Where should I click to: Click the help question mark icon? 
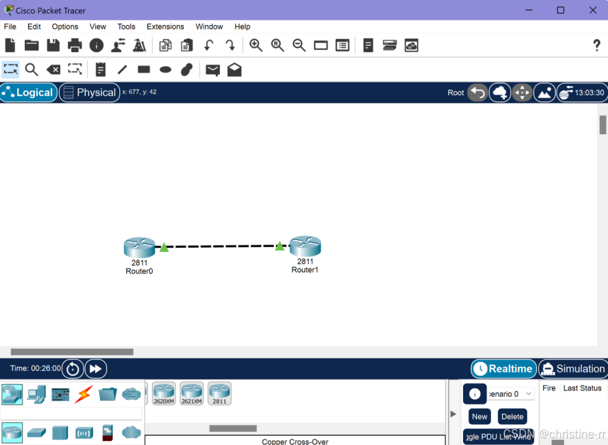597,45
